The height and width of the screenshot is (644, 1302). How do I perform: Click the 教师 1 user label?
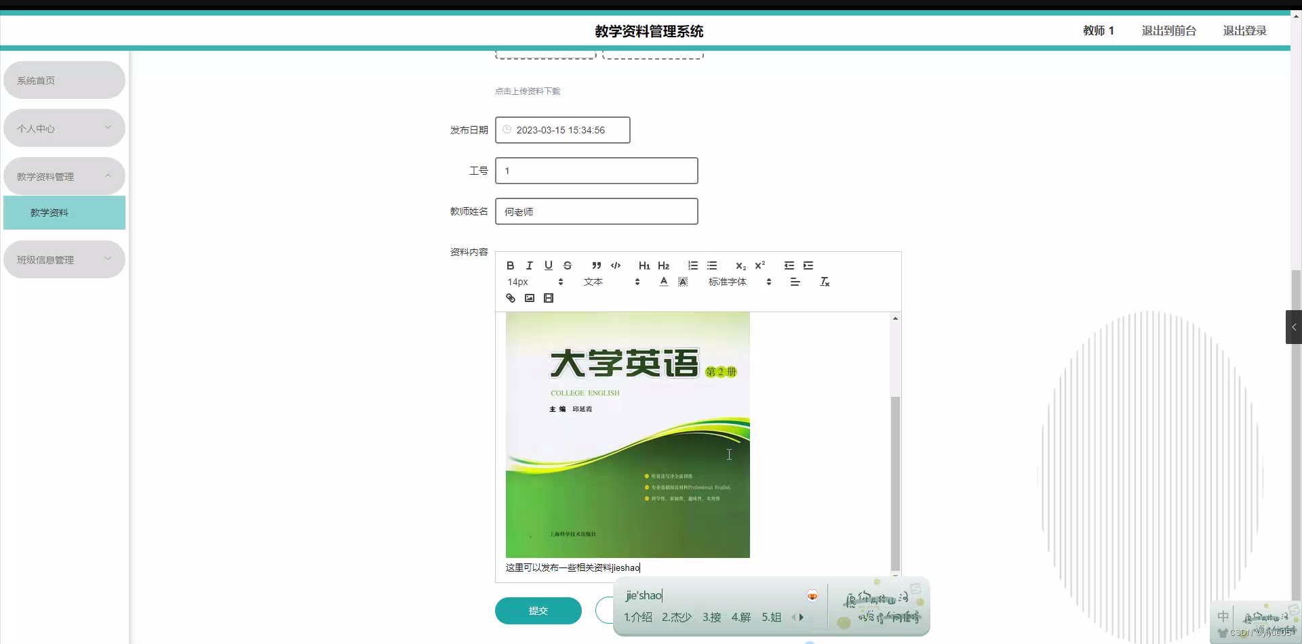pos(1099,30)
